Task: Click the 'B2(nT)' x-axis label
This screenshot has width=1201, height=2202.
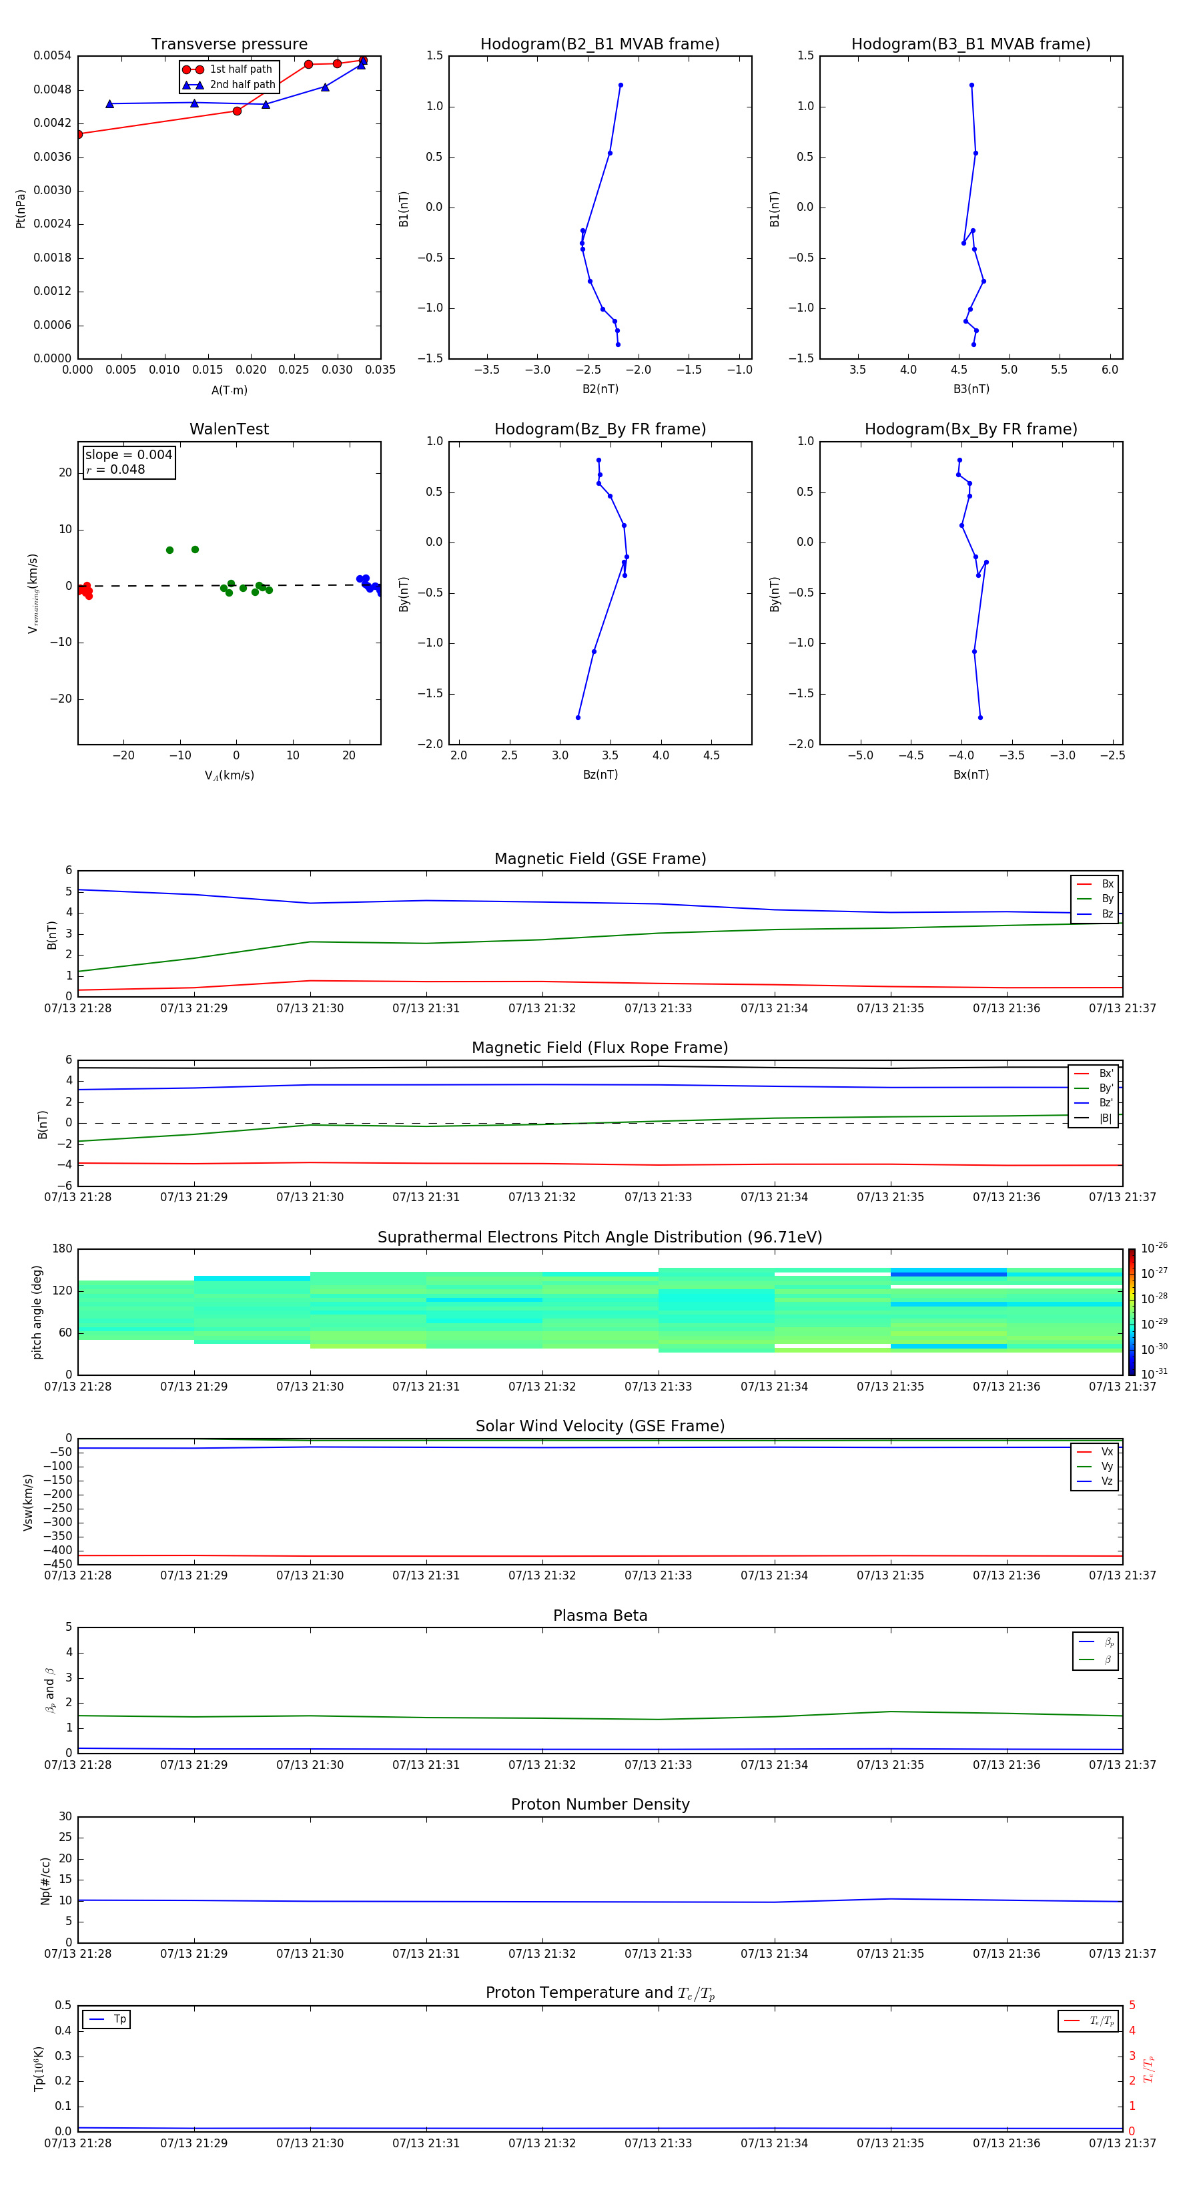Action: click(x=600, y=389)
